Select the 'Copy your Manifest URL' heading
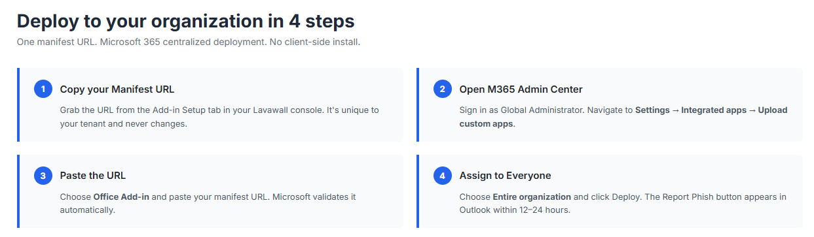814x237 pixels. (117, 89)
